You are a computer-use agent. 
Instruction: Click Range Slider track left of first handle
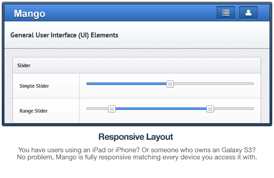(x=97, y=109)
